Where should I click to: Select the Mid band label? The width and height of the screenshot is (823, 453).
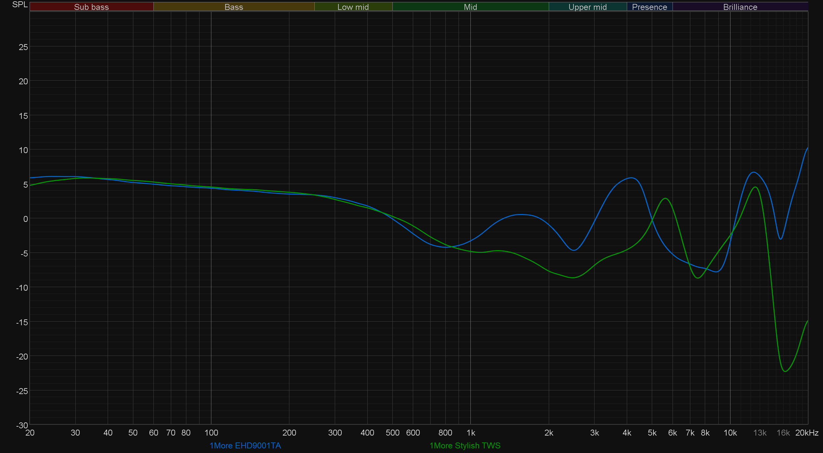click(470, 7)
